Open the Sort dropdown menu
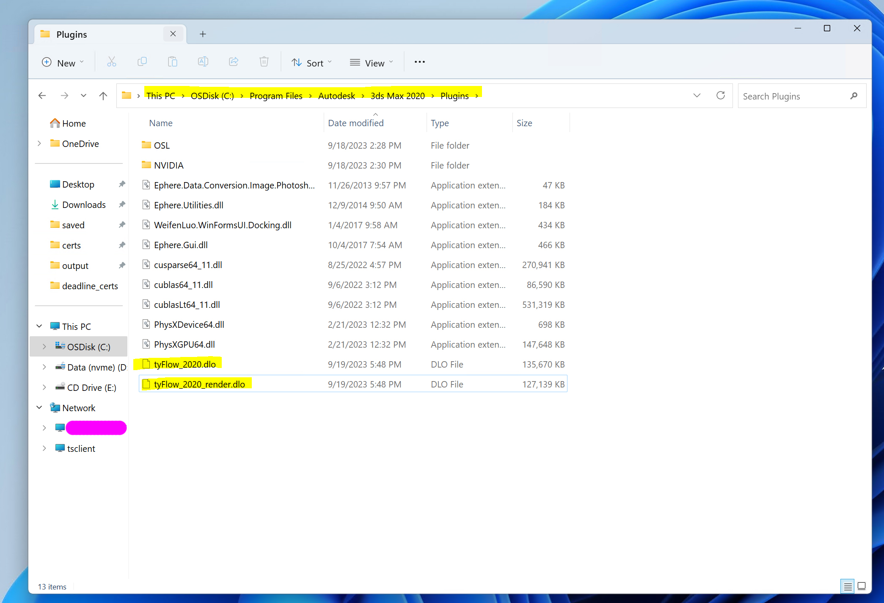The height and width of the screenshot is (603, 884). (x=312, y=63)
